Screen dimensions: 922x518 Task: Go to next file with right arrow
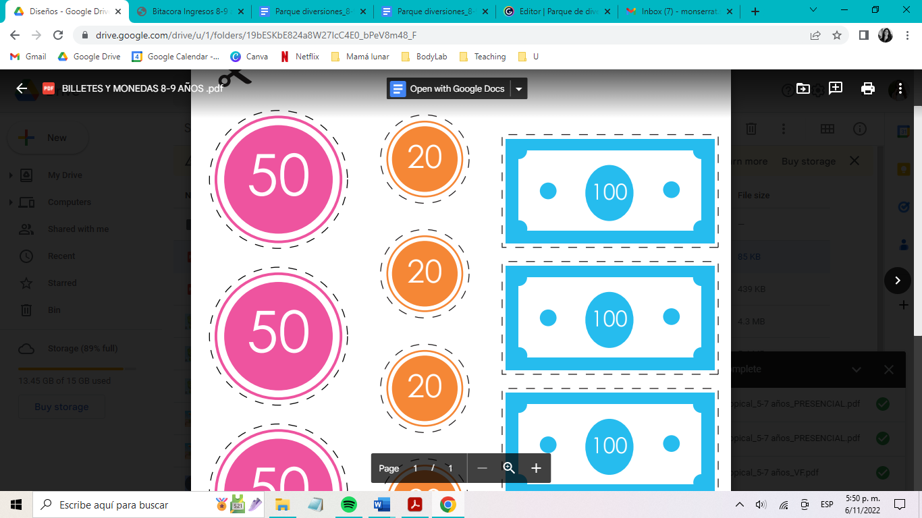(897, 281)
